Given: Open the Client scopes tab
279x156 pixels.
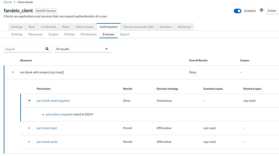Looking at the screenshot, I should point(85,27).
